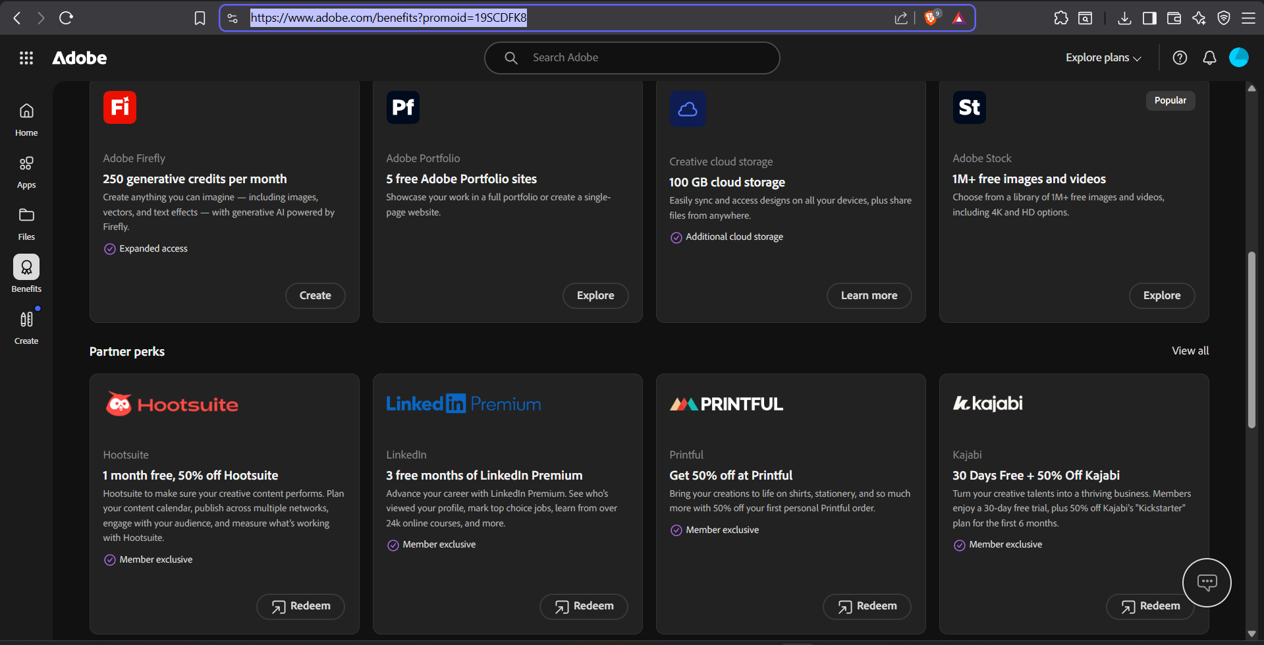
Task: Click the Adobe Portfolio Pf icon
Action: 403,107
